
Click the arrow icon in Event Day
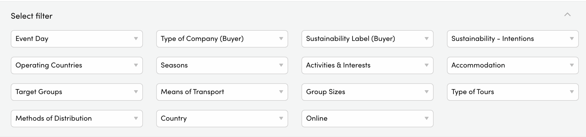(136, 39)
